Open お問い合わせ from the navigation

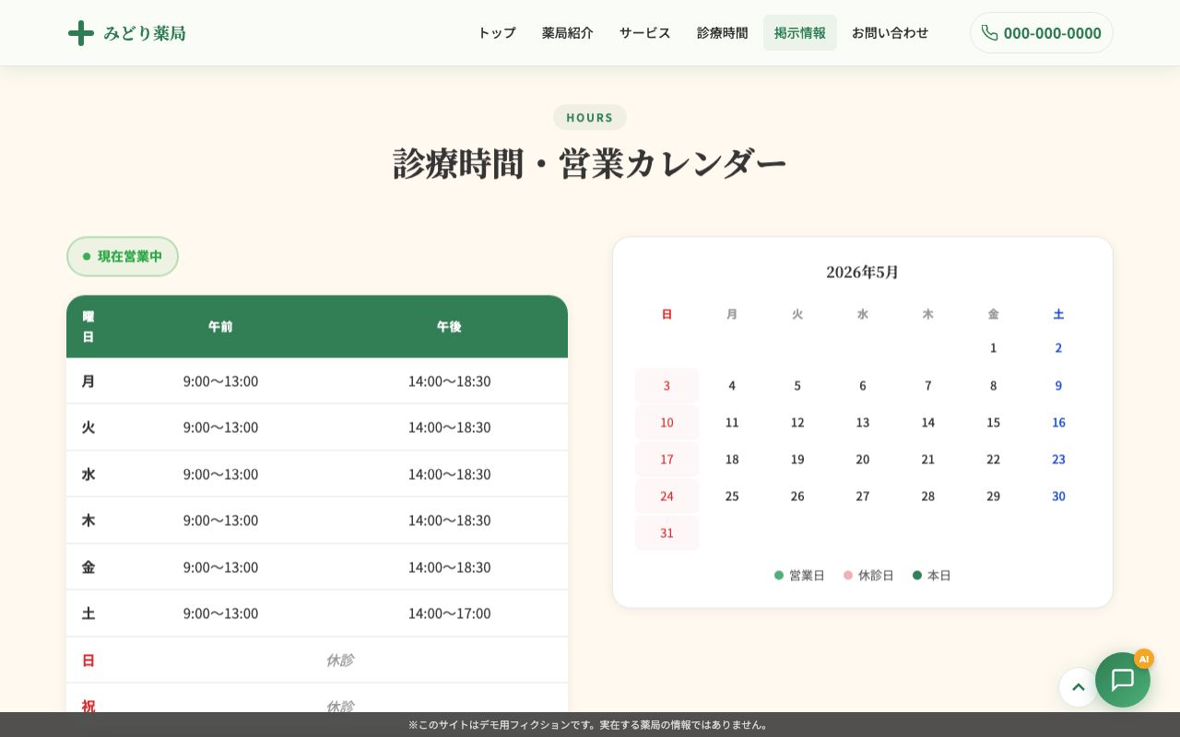(891, 32)
